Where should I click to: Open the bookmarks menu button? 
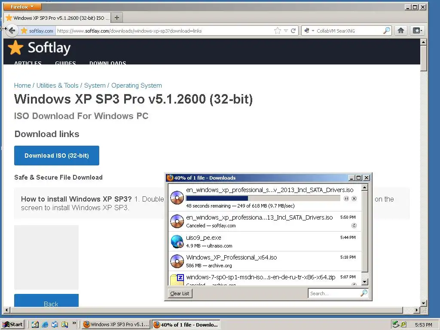click(x=417, y=31)
